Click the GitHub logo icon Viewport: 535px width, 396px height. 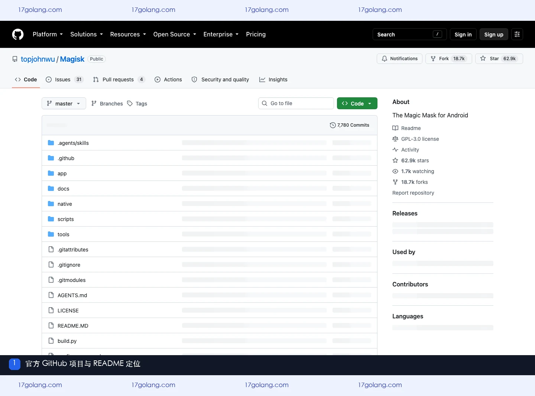pos(18,34)
